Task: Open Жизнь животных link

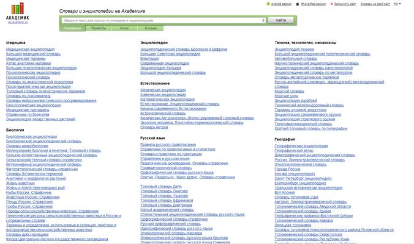Action: tap(20, 183)
